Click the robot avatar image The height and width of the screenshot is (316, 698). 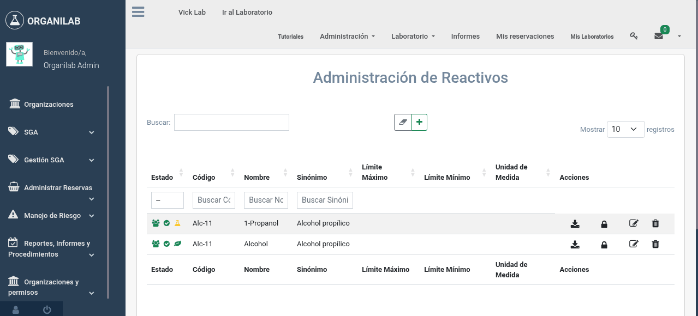[19, 54]
